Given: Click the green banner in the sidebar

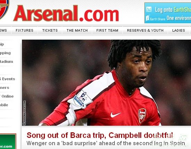Looking at the screenshot, I should click(x=8, y=141).
